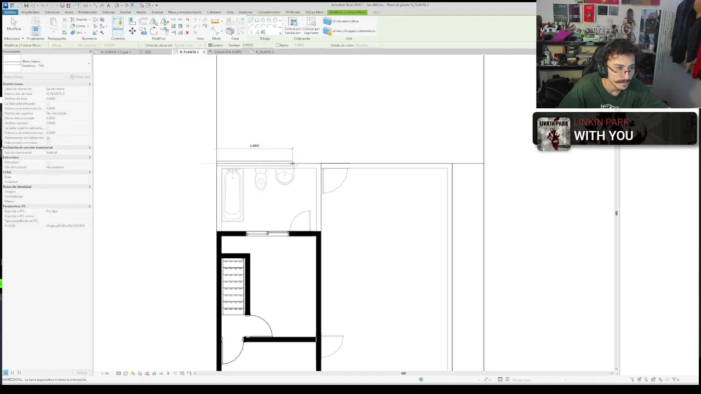Click the Restricción superior value No conectada
The height and width of the screenshot is (394, 701).
click(x=56, y=113)
